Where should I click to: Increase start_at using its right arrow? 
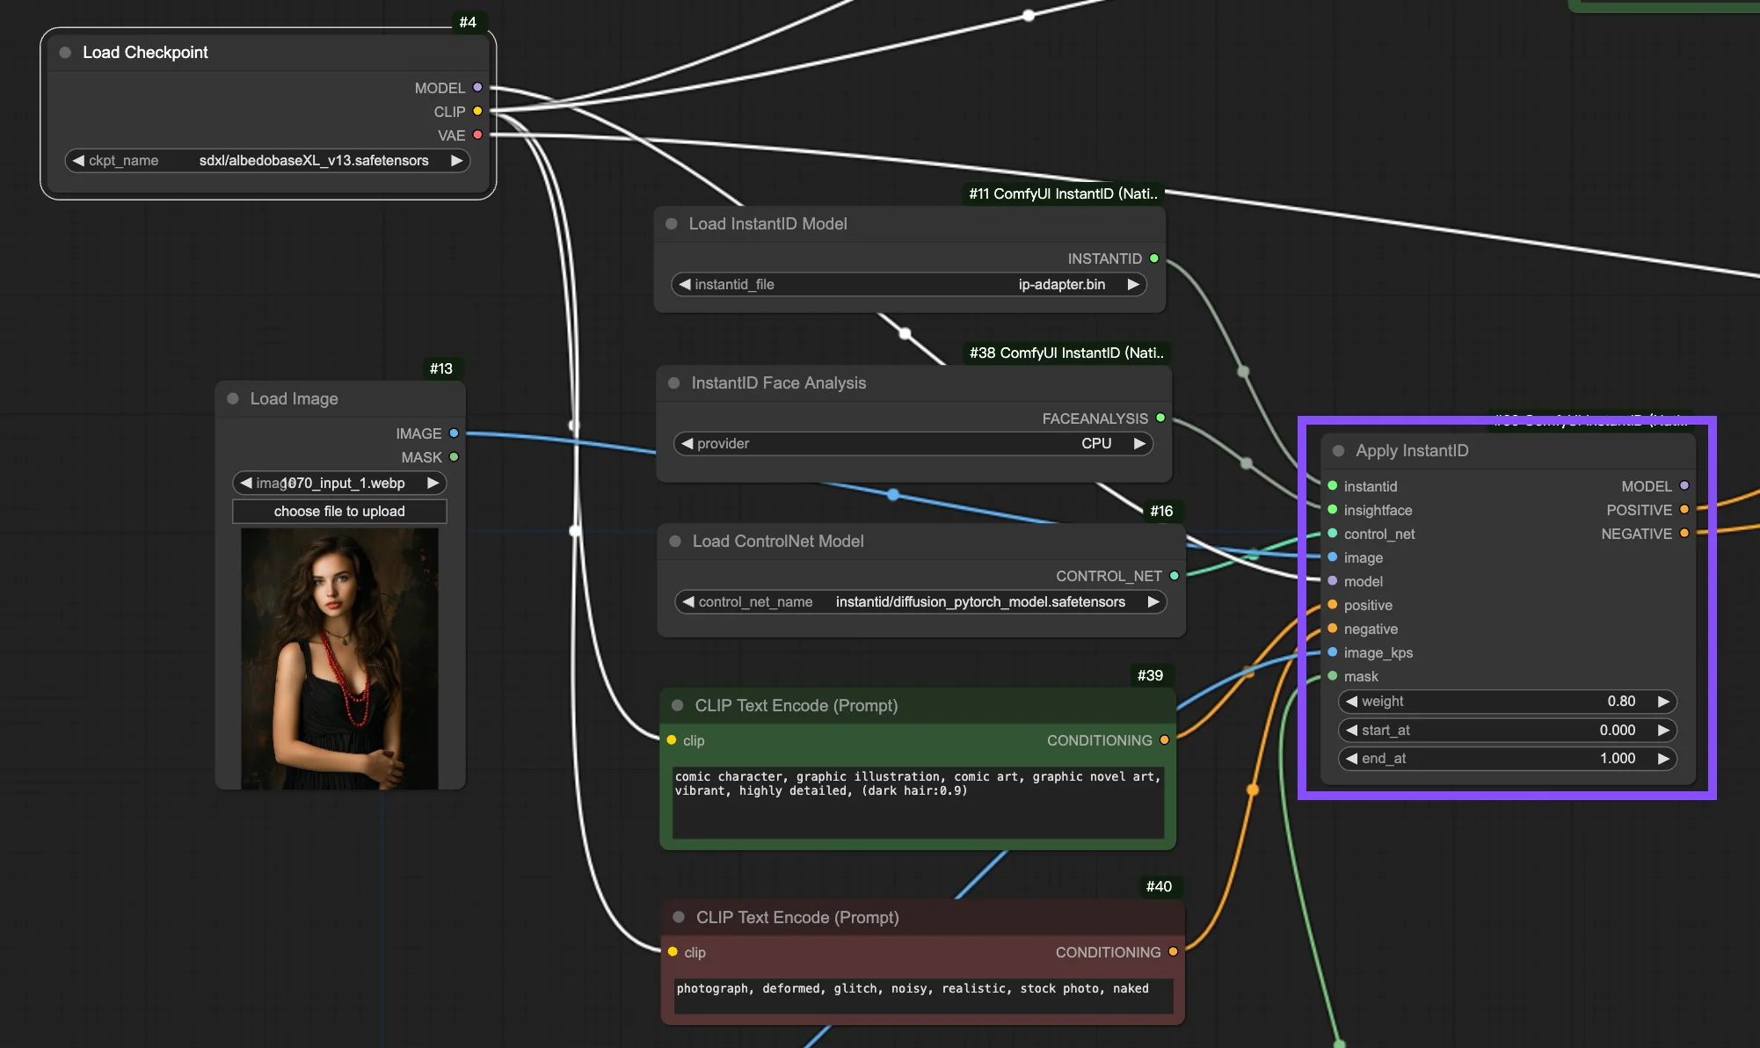coord(1664,731)
